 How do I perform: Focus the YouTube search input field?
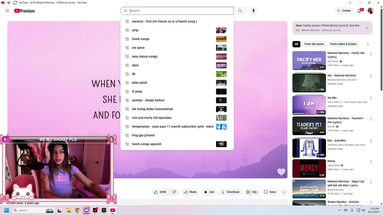tap(177, 11)
